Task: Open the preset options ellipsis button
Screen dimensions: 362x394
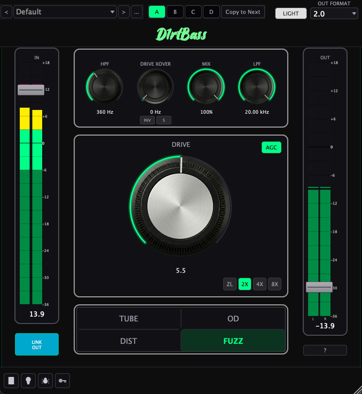Action: [x=137, y=12]
